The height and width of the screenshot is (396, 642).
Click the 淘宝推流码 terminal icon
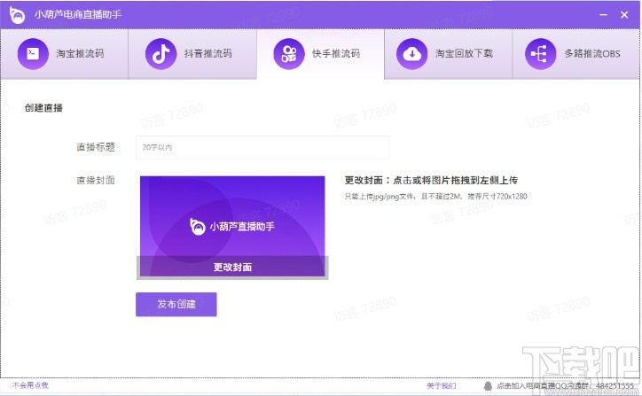(33, 53)
